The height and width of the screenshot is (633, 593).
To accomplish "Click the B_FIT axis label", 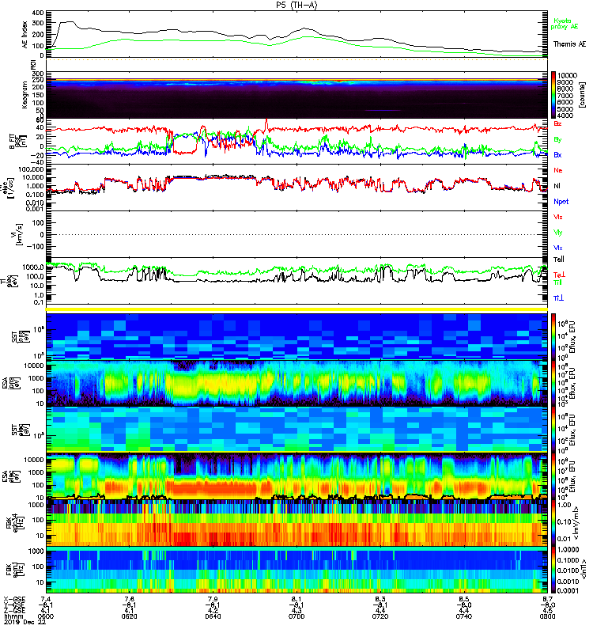I will pos(17,142).
